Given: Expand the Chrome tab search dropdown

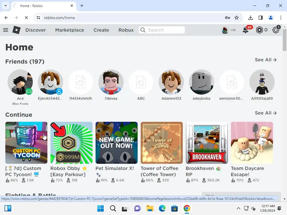Looking at the screenshot, I should [6, 6].
